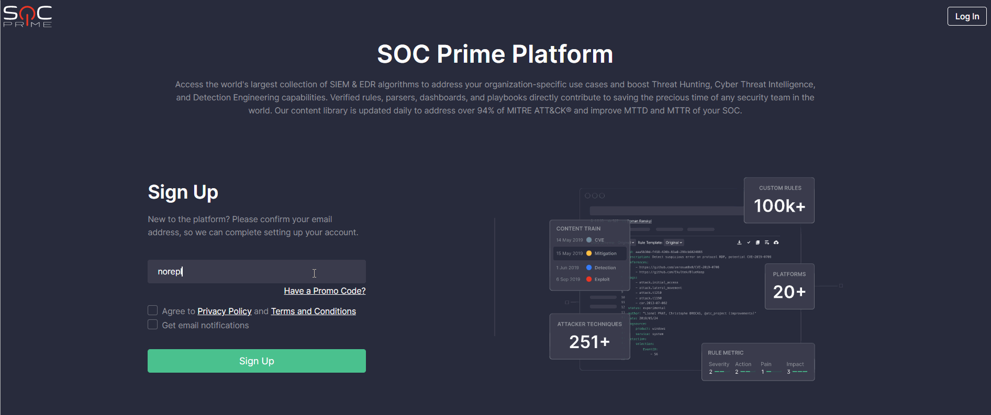
Task: Click the blue Detection marker in Content Train
Action: pyautogui.click(x=588, y=267)
